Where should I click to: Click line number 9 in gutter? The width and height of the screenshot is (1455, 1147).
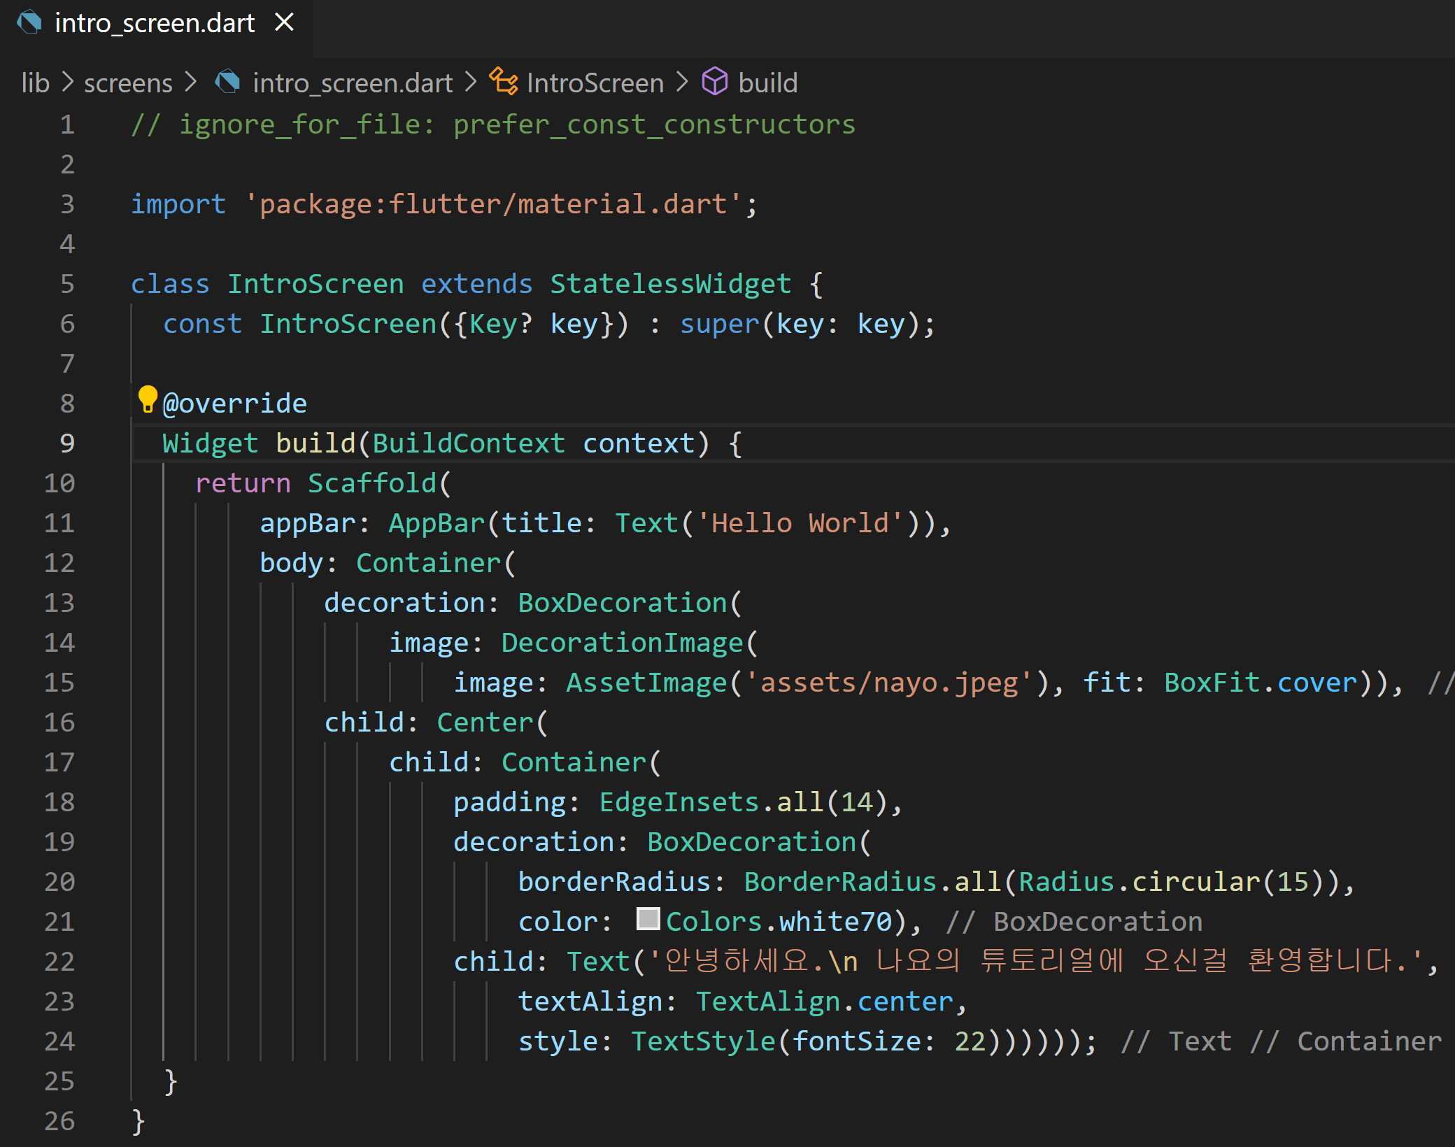(66, 443)
